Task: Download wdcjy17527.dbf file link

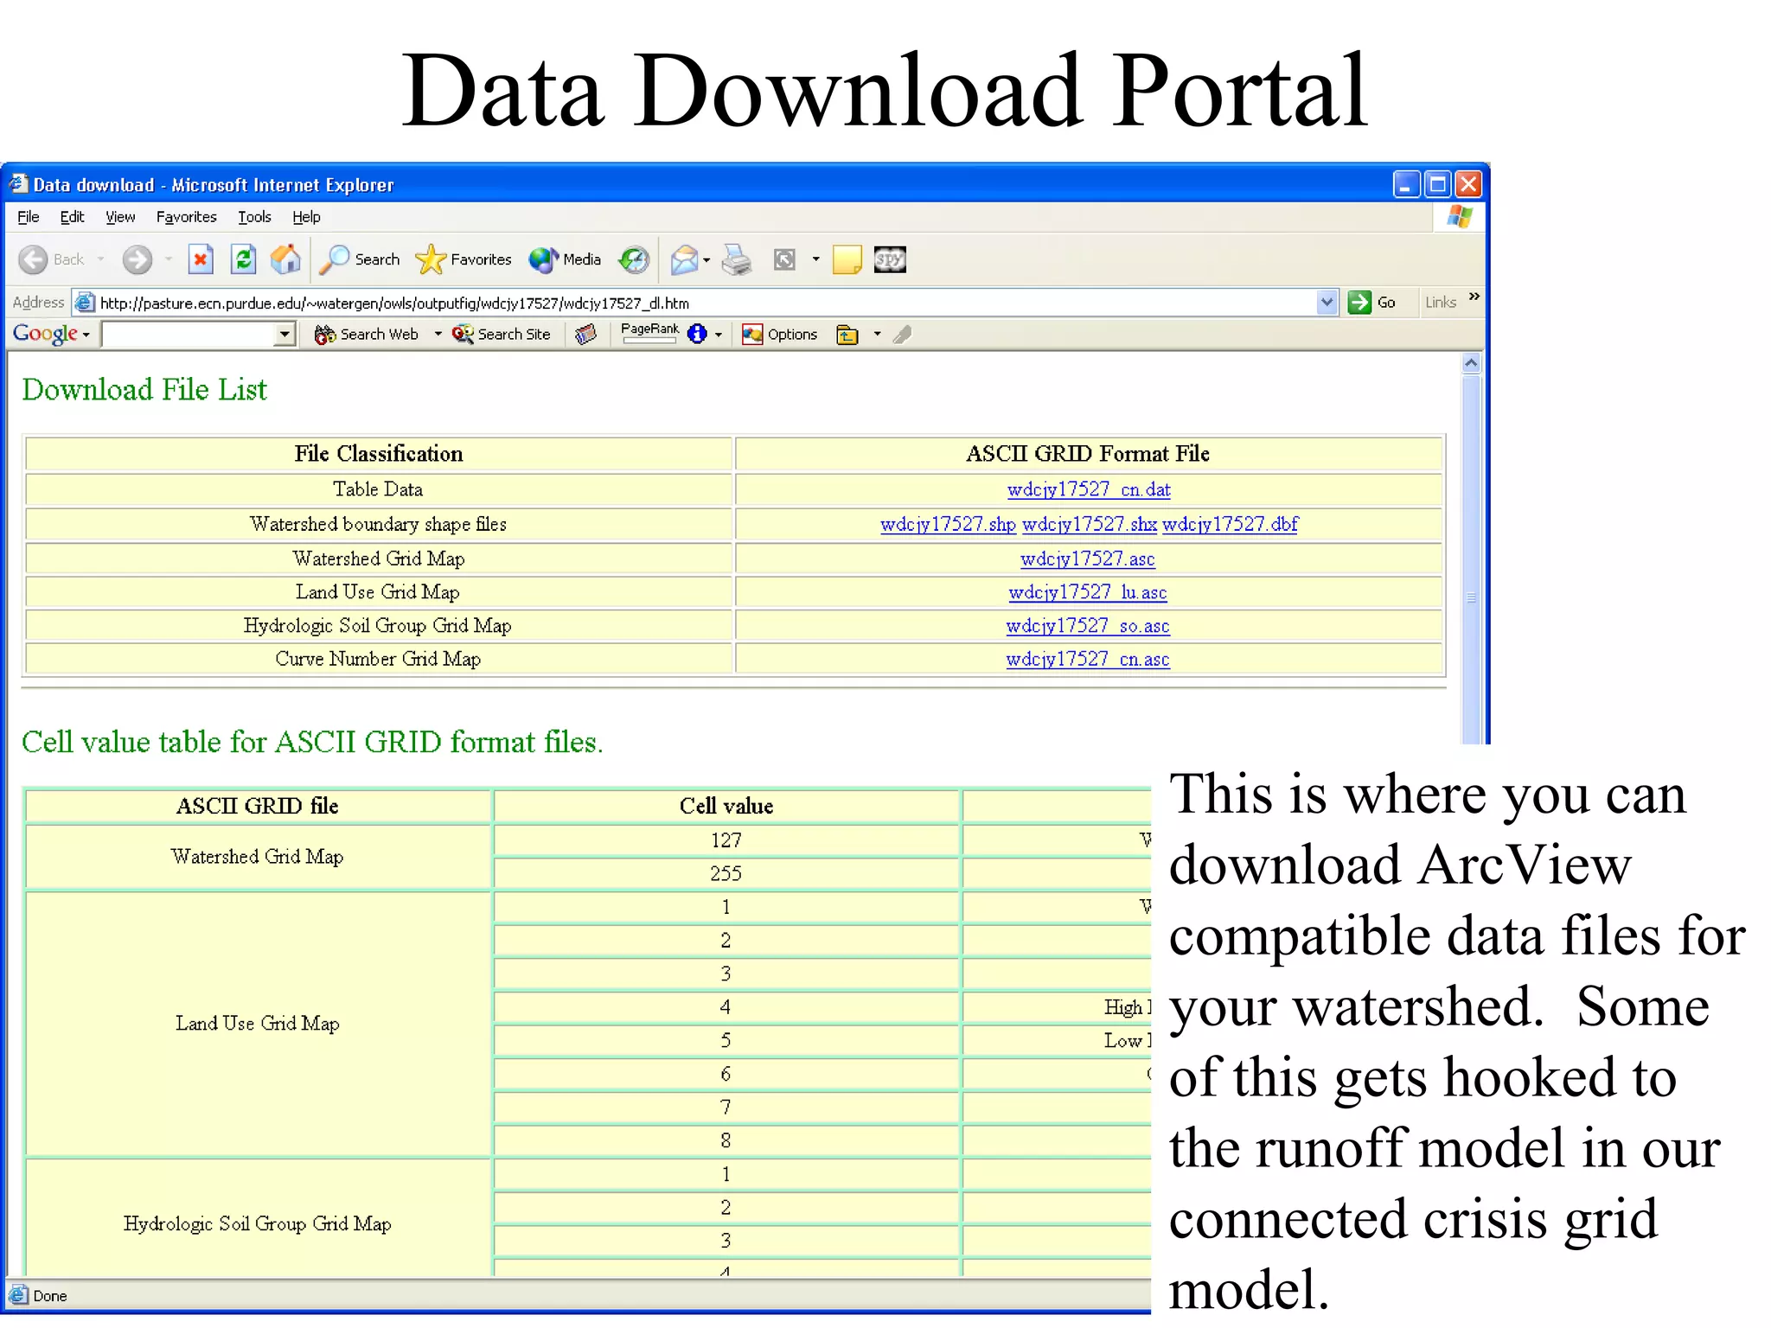Action: [x=1231, y=524]
